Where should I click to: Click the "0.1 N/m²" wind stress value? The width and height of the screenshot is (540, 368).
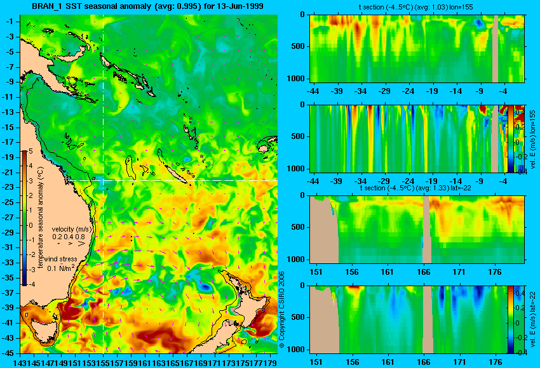click(x=60, y=267)
